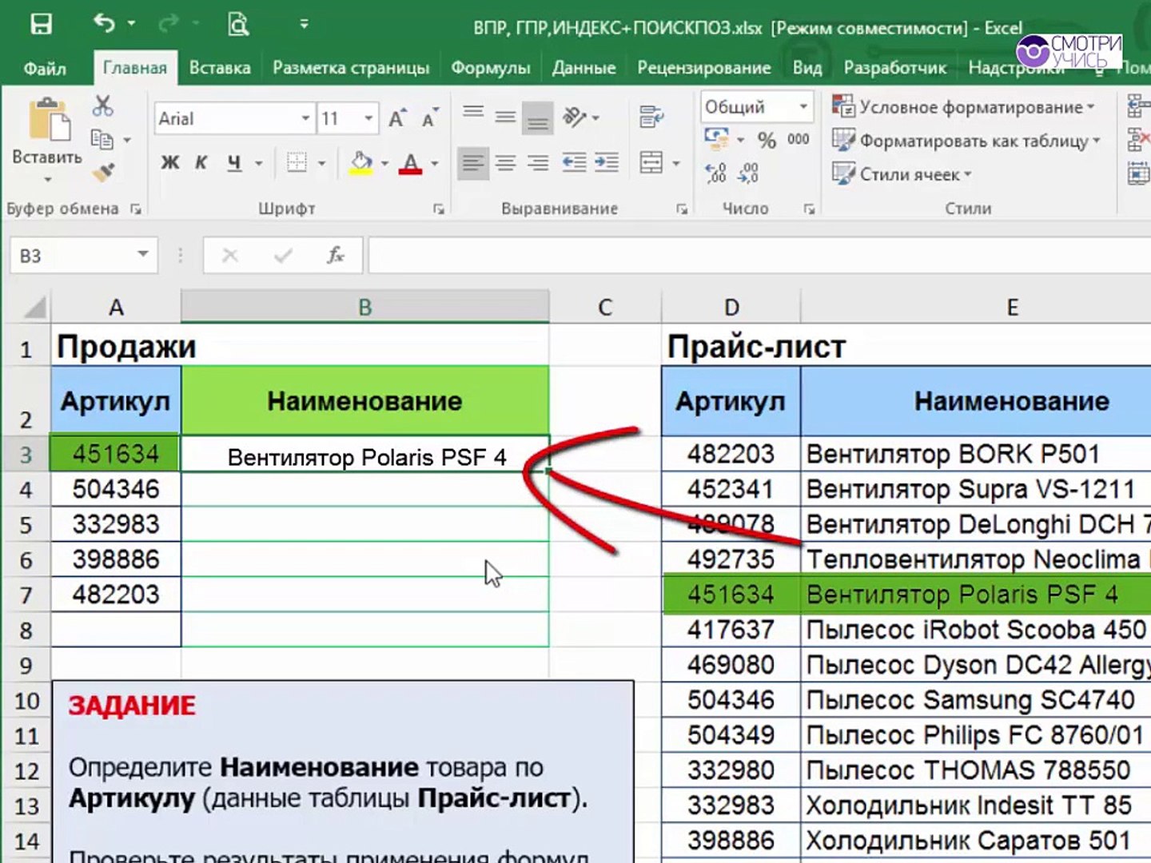
Task: Click inside the formula bar
Action: [759, 256]
